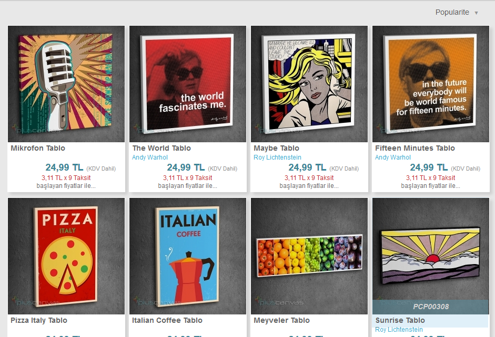The width and height of the screenshot is (495, 337).
Task: Click Roy Lichtenstein link under Maybe Tablo
Action: [x=278, y=157]
